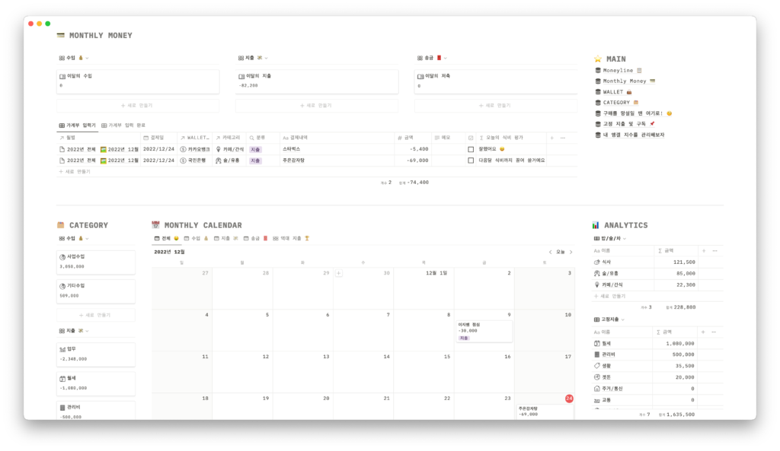The image size is (780, 451).
Task: Add column with plus in 밥/술/차 table
Action: 703,250
